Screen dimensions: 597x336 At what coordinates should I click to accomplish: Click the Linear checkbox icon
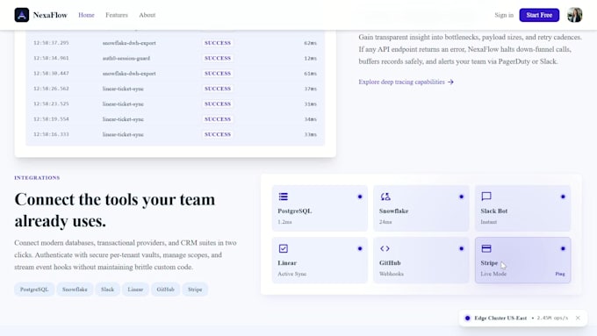pos(284,248)
